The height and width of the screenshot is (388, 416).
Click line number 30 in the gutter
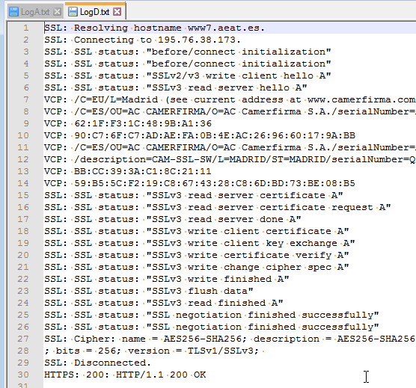click(23, 375)
